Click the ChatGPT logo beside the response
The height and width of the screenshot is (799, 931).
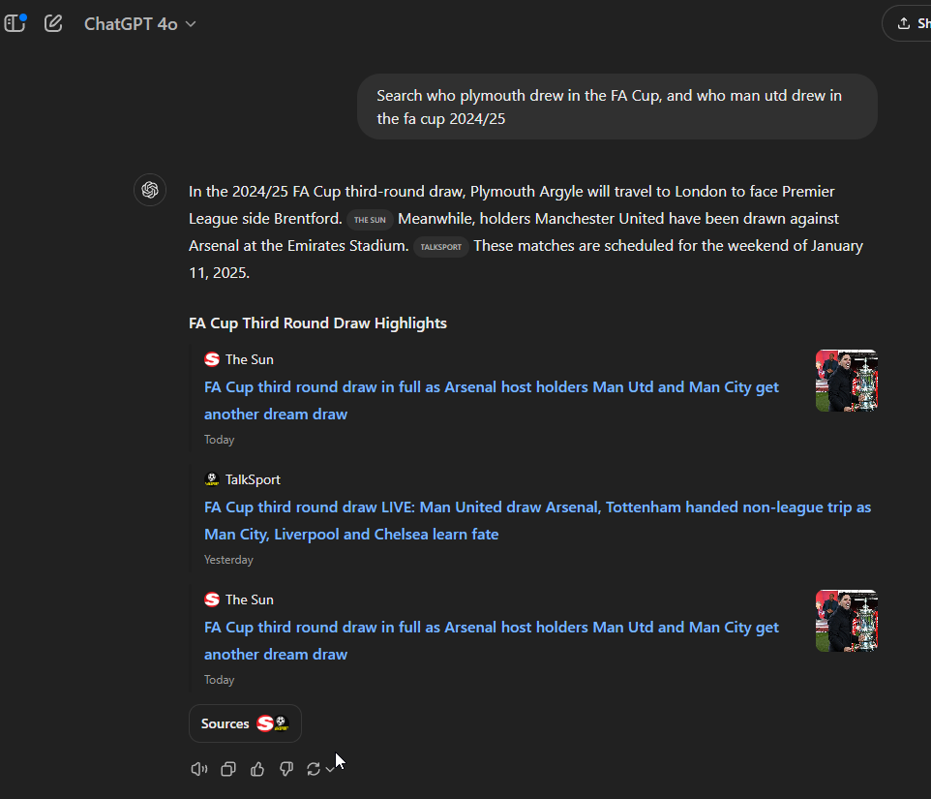click(x=150, y=190)
